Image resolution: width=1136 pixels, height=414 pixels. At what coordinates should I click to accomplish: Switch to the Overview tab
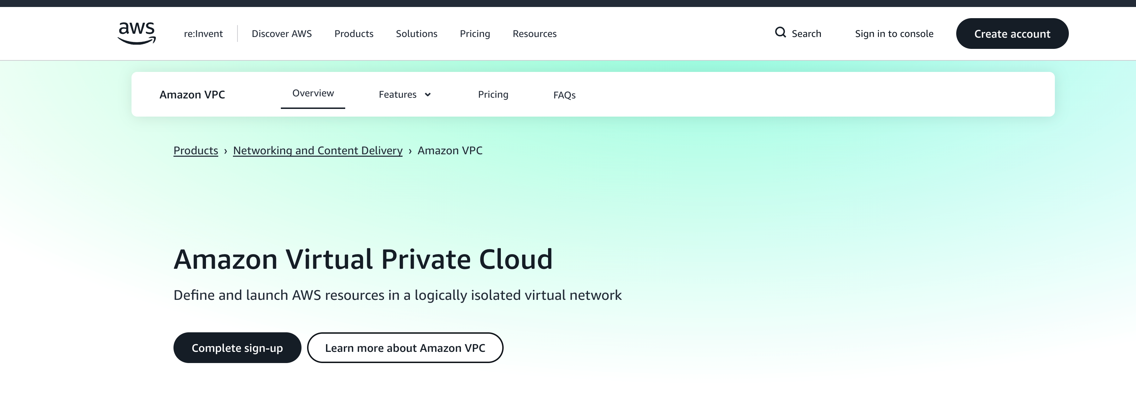click(313, 93)
